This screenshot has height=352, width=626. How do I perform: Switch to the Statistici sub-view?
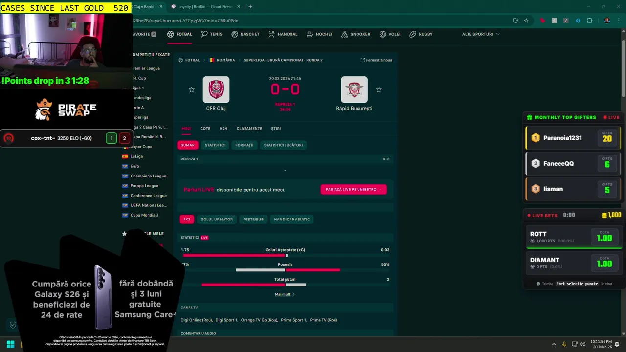click(215, 145)
